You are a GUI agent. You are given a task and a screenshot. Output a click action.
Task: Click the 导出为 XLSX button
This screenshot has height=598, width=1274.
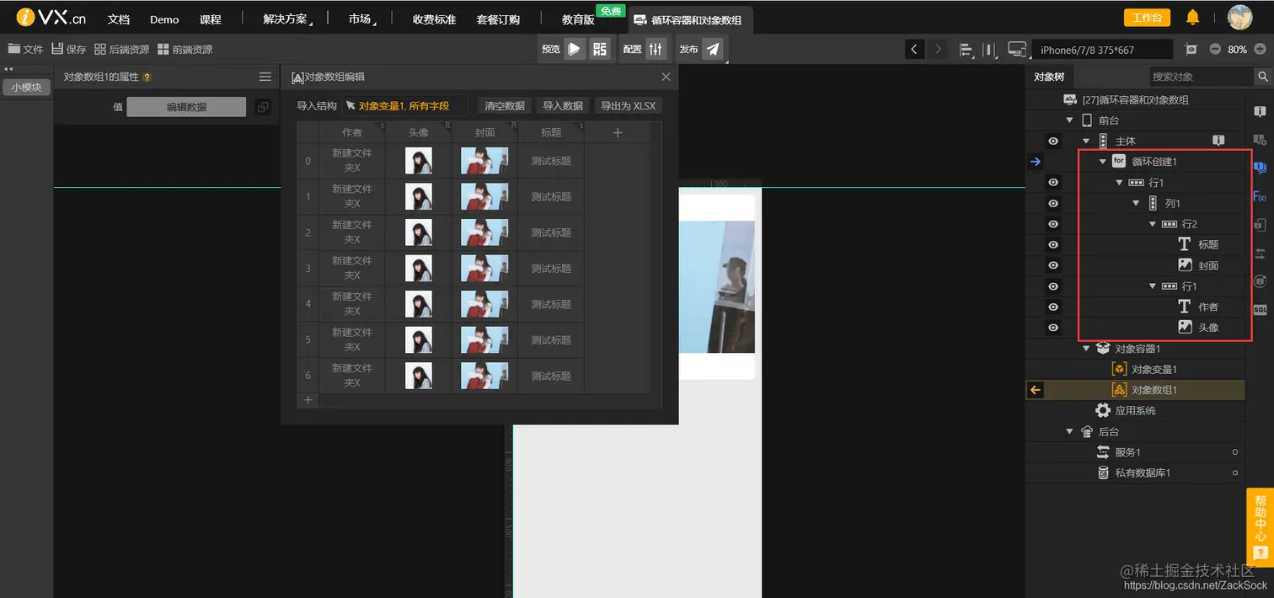628,105
